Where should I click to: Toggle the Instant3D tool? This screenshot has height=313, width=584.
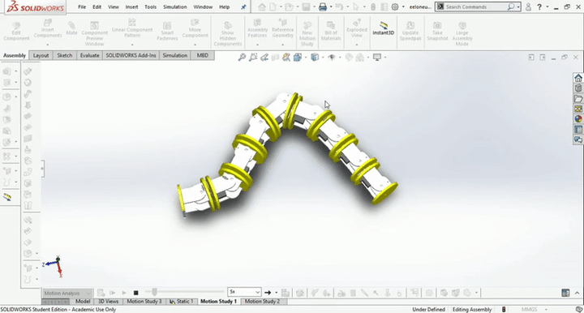(383, 28)
